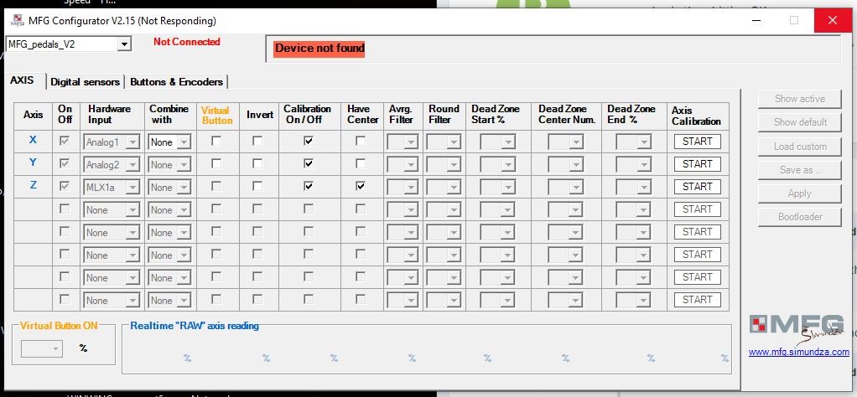
Task: Enable Virtual Button for X axis
Action: point(217,141)
